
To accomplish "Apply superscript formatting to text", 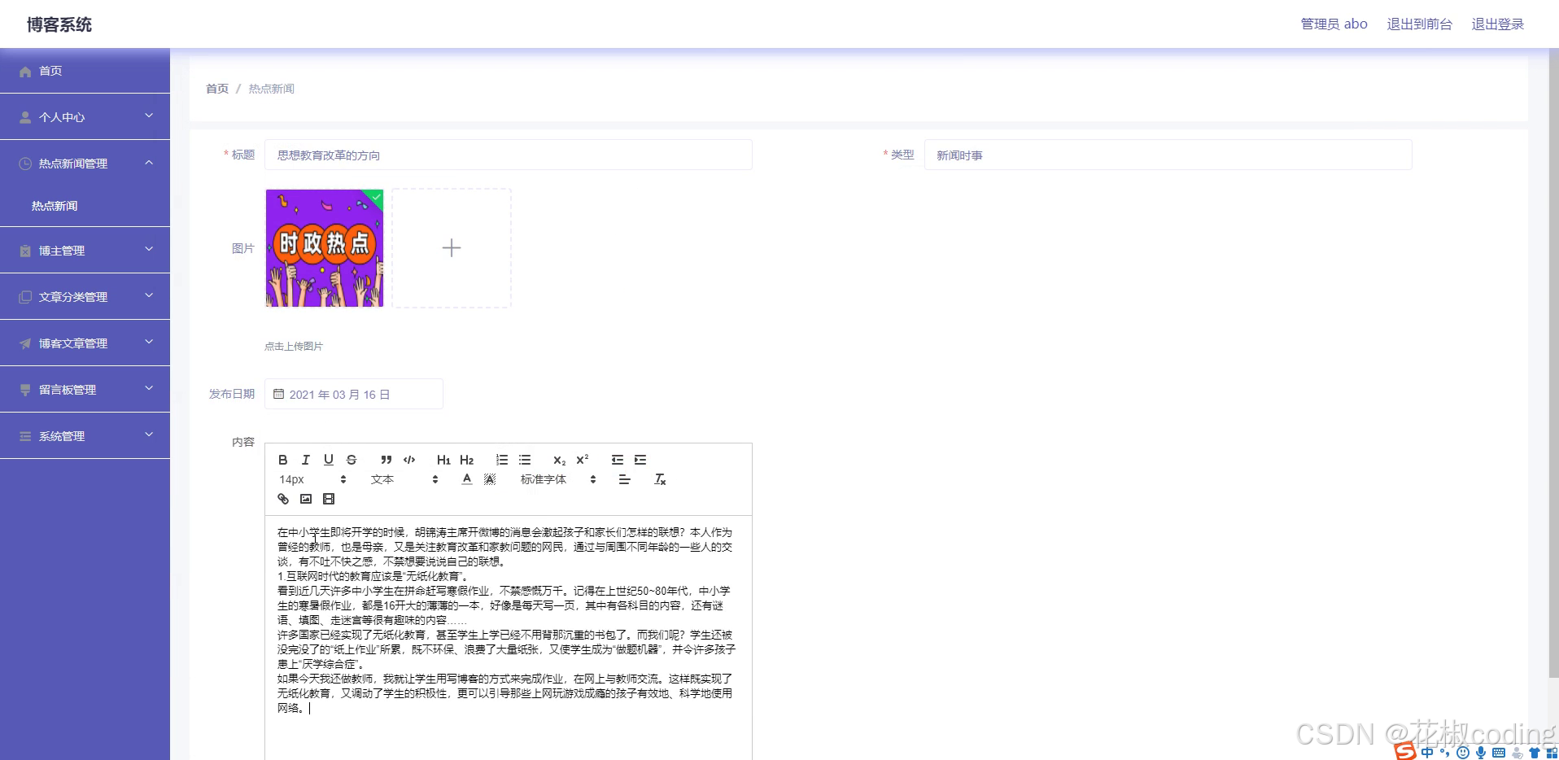I will tap(581, 460).
